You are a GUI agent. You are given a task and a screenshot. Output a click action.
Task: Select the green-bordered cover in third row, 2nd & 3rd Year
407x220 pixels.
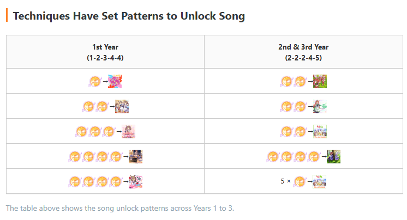[x=320, y=131]
